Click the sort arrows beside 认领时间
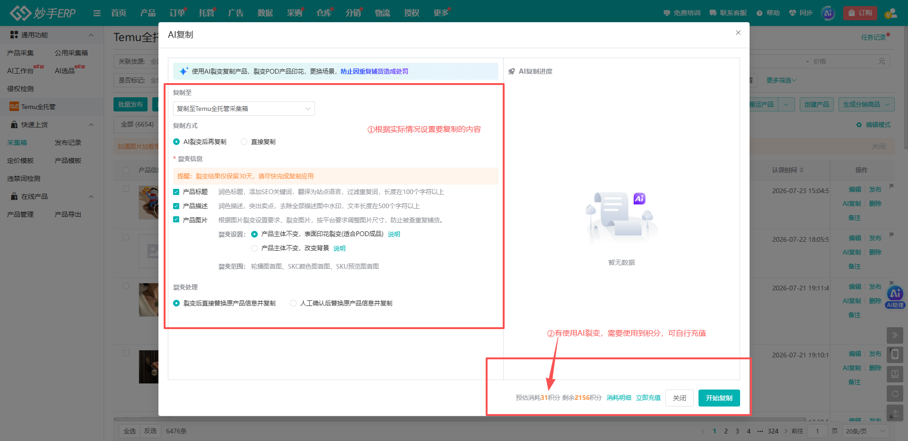Screen dimensions: 908x441 click(x=802, y=170)
